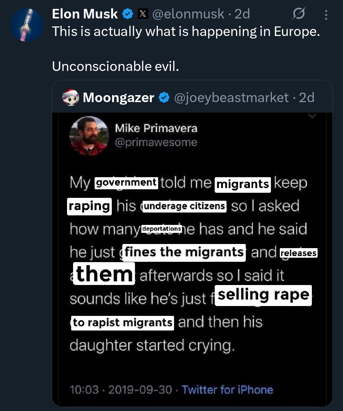Click the @elonmusk handle
Screen dimensions: 343x411
point(188,14)
